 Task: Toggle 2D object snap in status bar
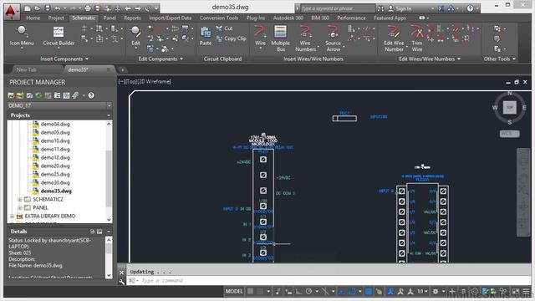click(x=353, y=292)
